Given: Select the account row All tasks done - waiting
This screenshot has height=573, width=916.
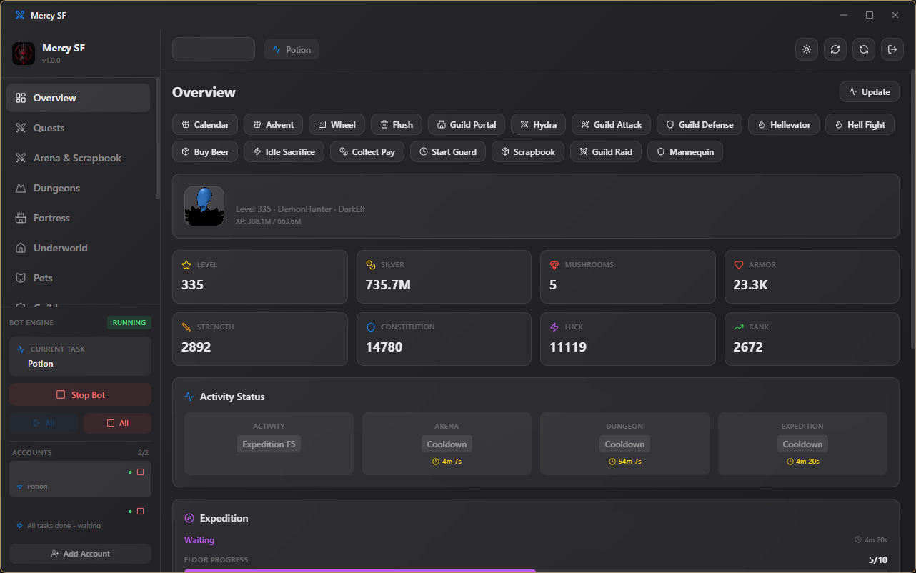Looking at the screenshot, I should pos(80,518).
